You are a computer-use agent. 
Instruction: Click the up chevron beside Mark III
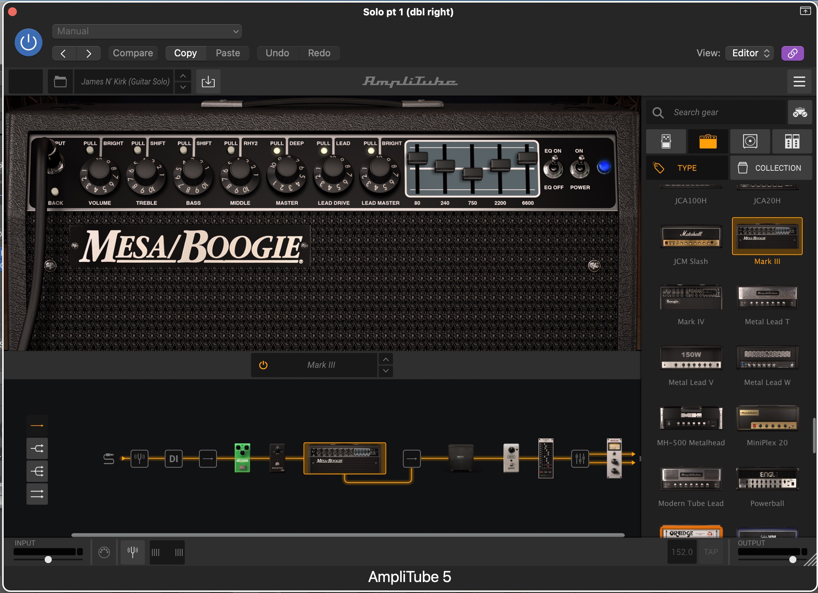pos(386,359)
